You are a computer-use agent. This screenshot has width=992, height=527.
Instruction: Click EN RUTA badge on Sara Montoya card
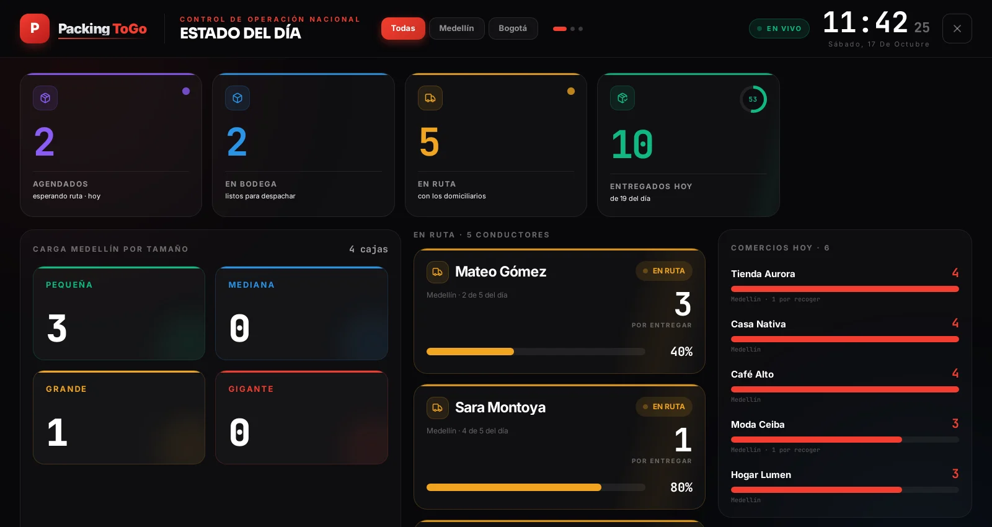click(x=664, y=407)
